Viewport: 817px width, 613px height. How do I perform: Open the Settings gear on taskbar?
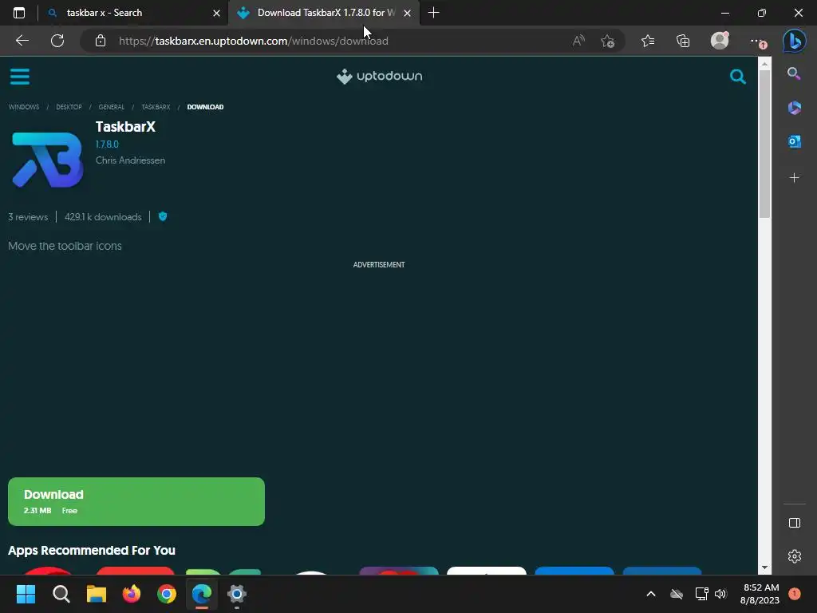click(236, 594)
